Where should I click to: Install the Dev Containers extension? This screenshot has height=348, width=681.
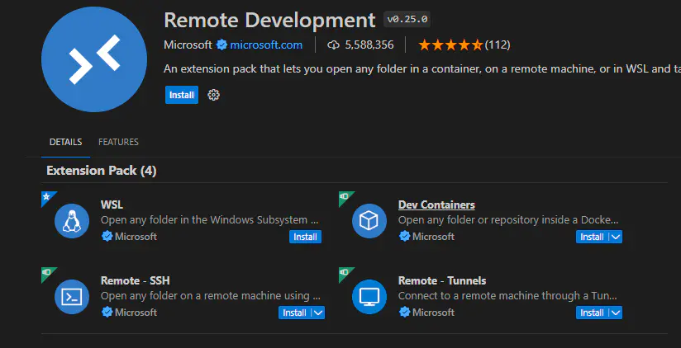click(x=592, y=237)
